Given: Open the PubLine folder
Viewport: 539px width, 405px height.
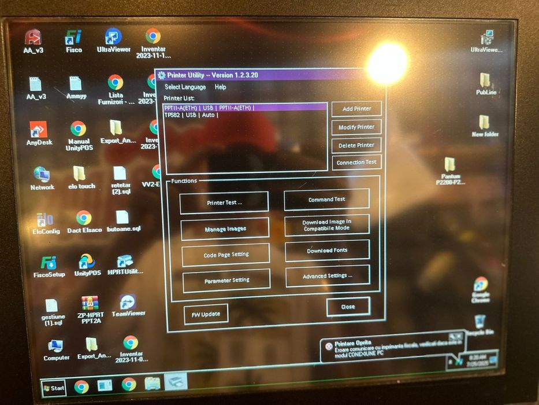Looking at the screenshot, I should pyautogui.click(x=486, y=84).
